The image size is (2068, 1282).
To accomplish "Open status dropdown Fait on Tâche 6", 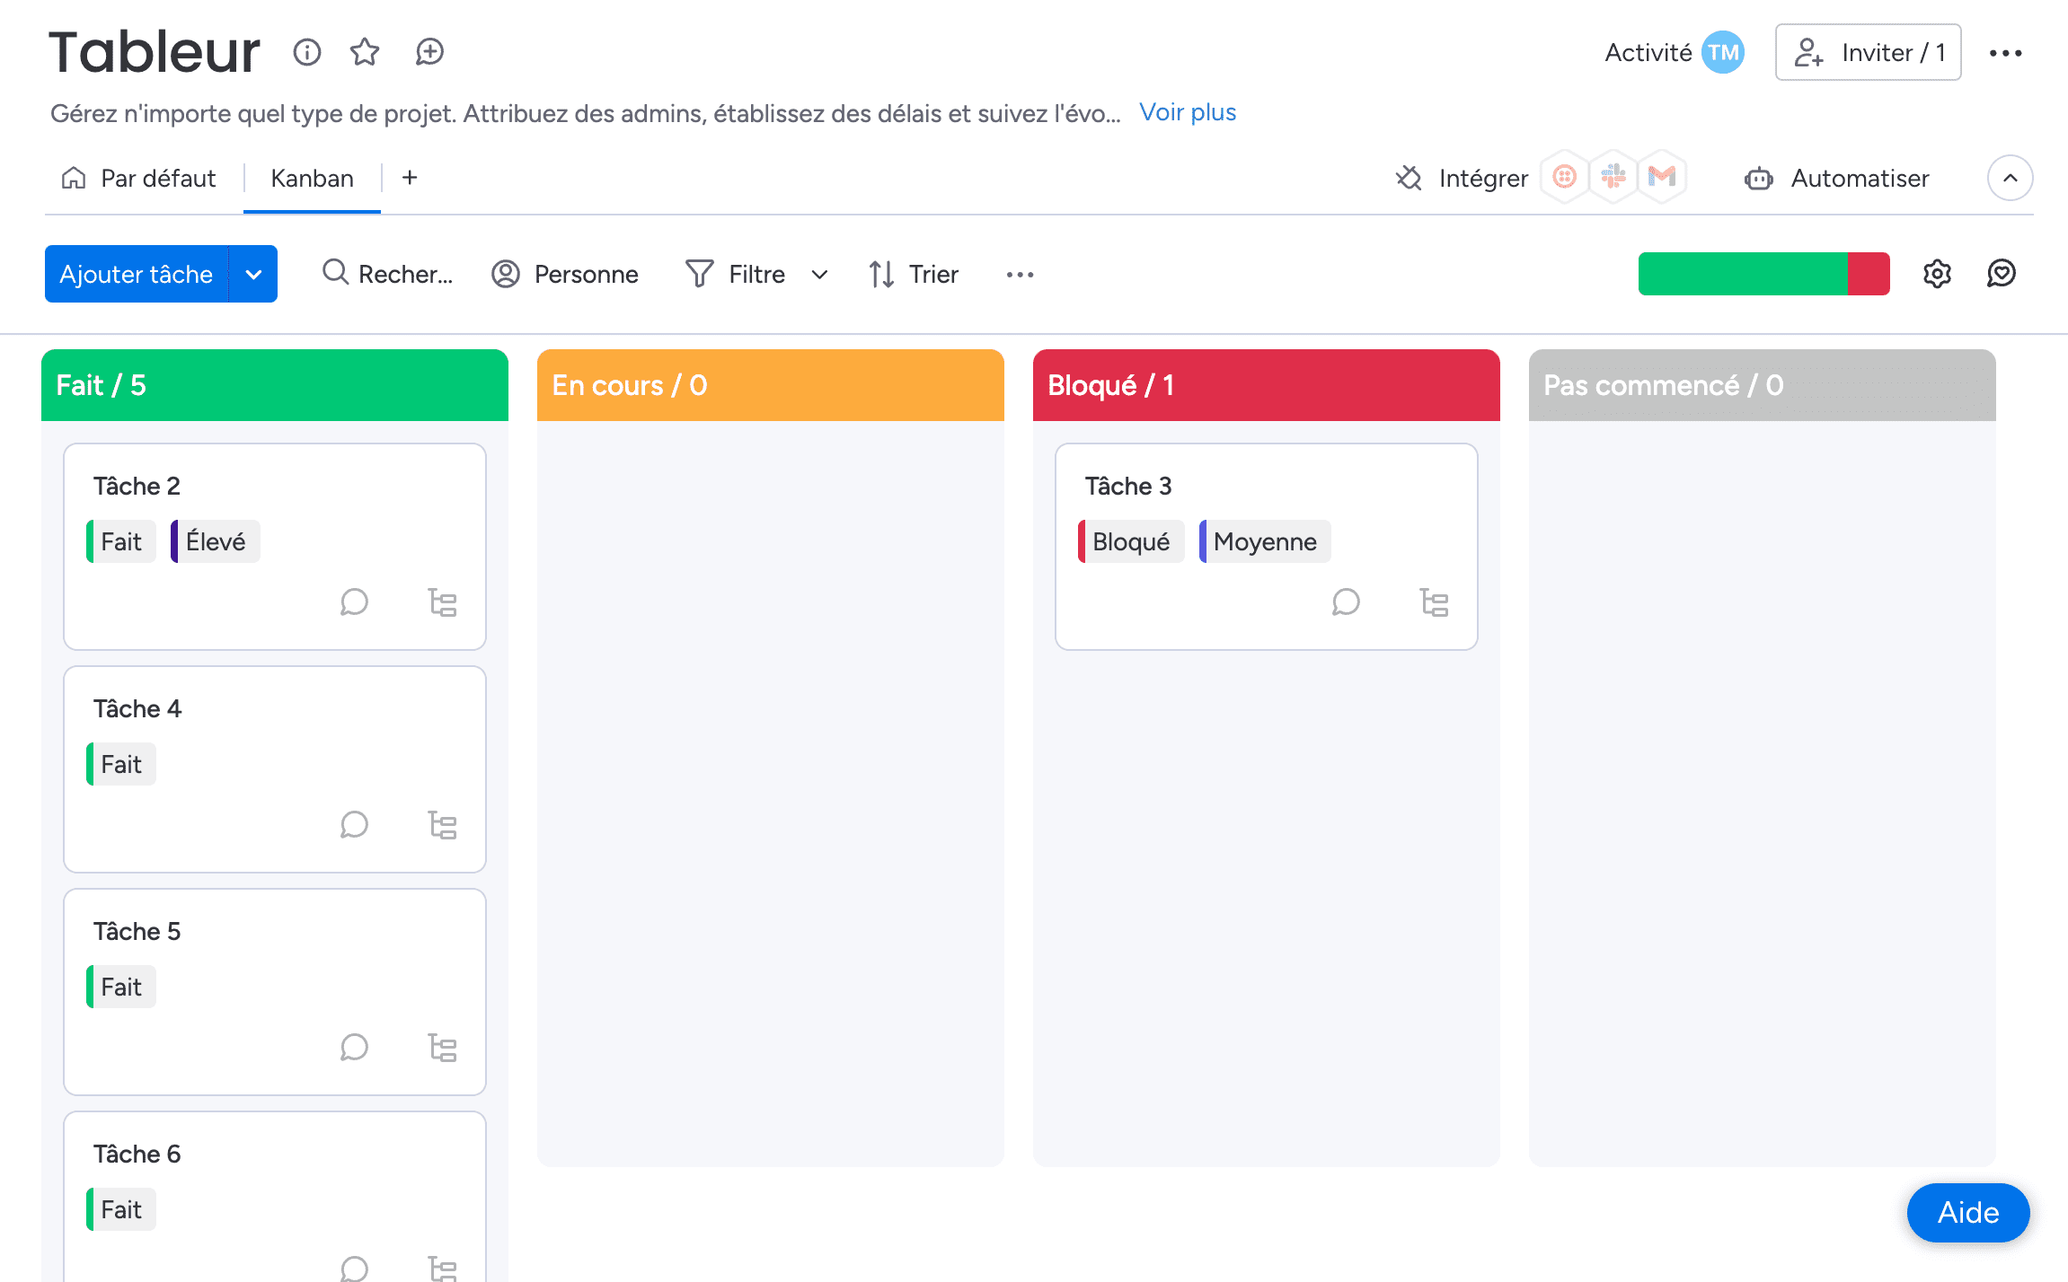I will point(121,1209).
